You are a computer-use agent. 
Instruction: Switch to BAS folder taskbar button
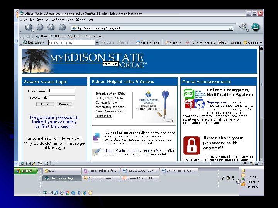(x=62, y=171)
